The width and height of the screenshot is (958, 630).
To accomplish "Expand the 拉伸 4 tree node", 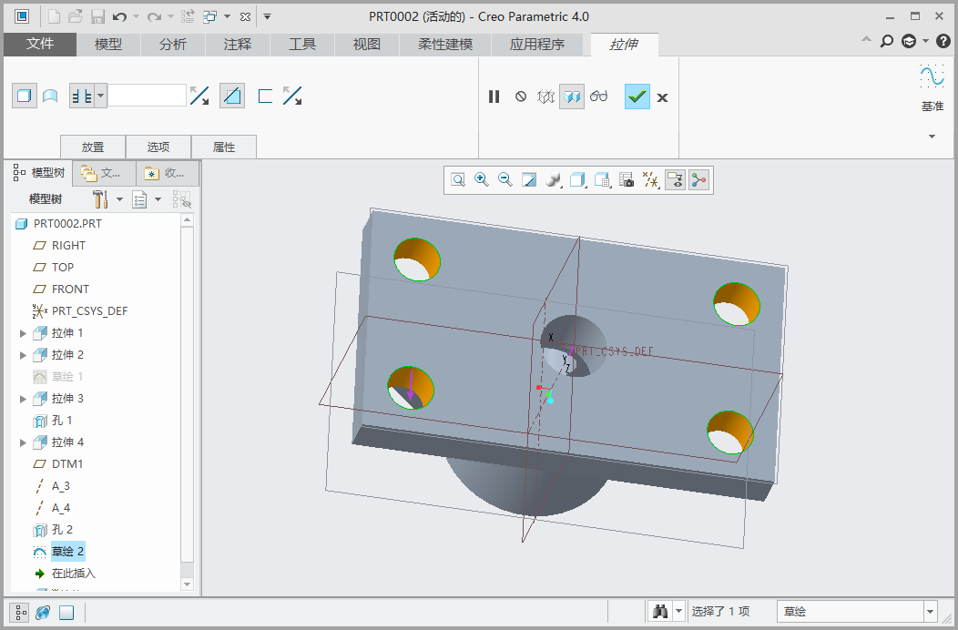I will tap(23, 442).
